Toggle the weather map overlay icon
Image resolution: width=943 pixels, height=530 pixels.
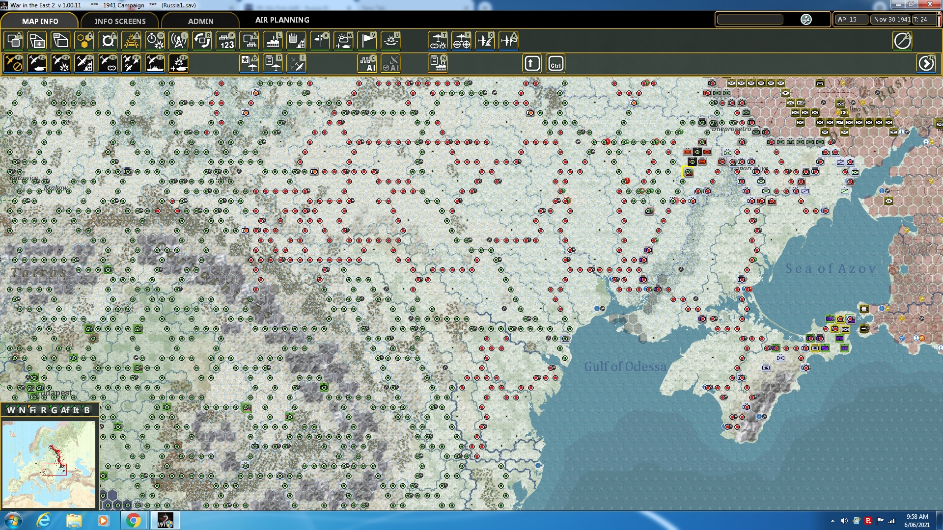coord(343,41)
